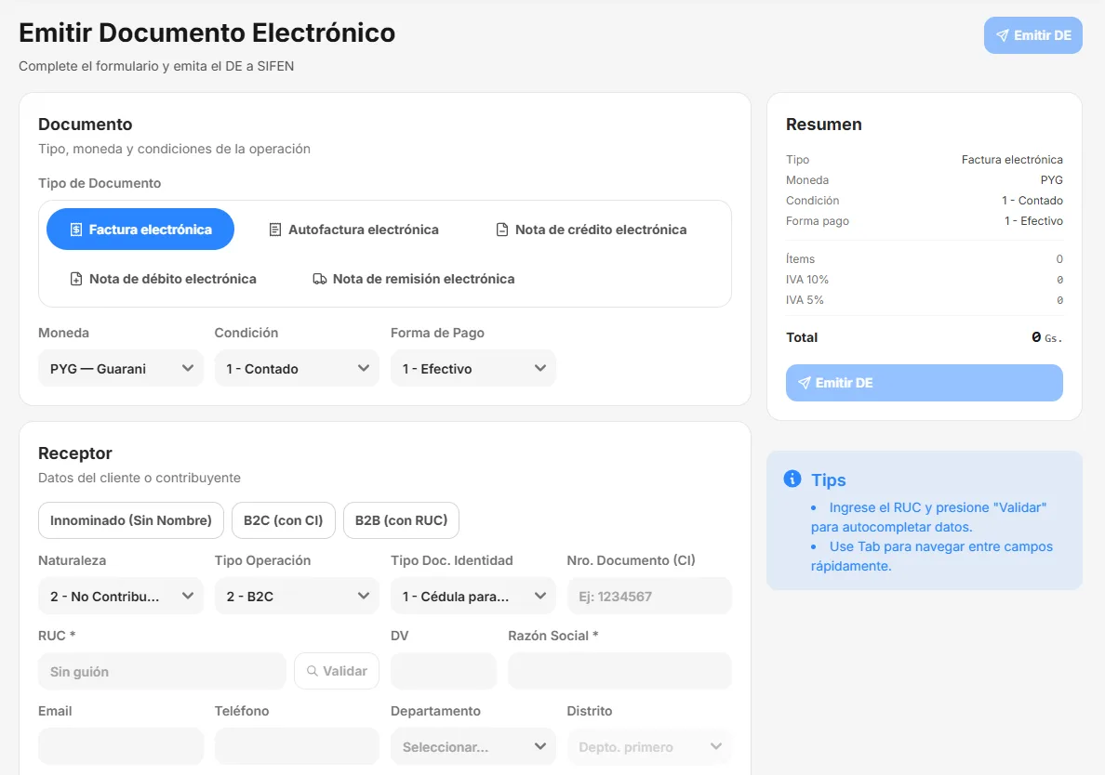The image size is (1105, 775).
Task: Select Autofactura electrónica document type
Action: click(x=353, y=229)
